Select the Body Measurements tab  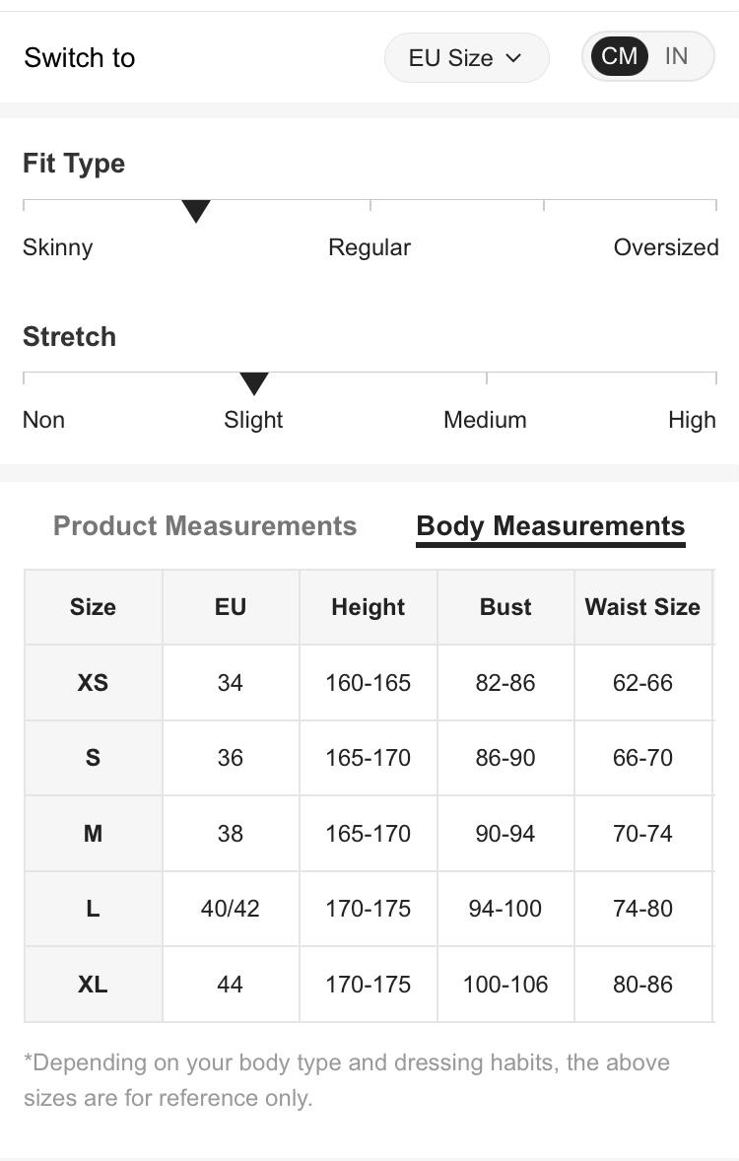pos(550,526)
